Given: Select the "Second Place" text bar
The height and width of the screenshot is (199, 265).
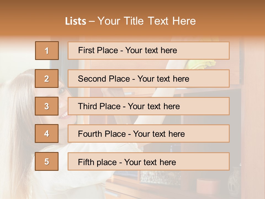Looking at the screenshot, I should [x=149, y=78].
